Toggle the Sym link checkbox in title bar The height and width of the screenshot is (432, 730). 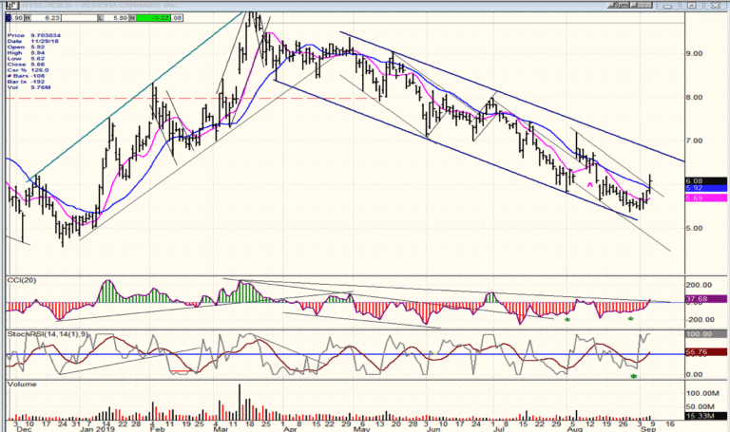618,5
